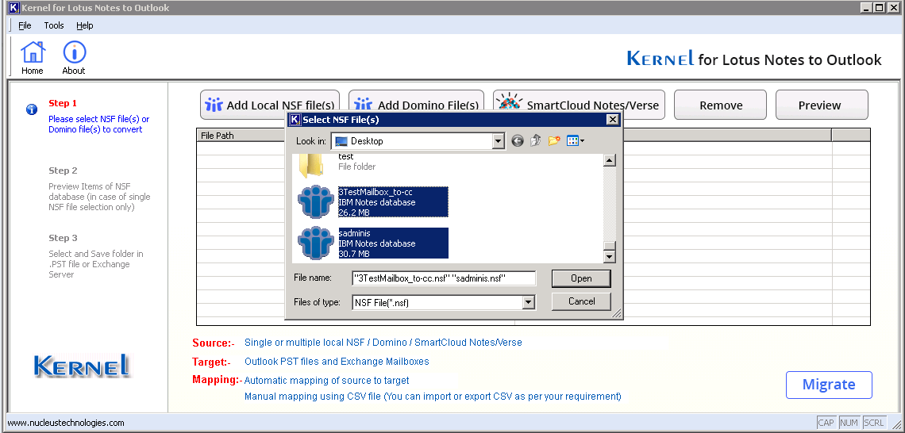The width and height of the screenshot is (905, 433).
Task: Open the File menu
Action: (25, 25)
